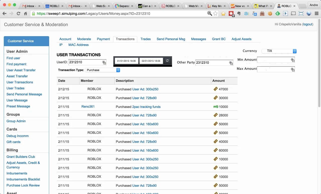Click the refresh button beside the date range
The height and width of the screenshot is (194, 321).
(x=167, y=61)
